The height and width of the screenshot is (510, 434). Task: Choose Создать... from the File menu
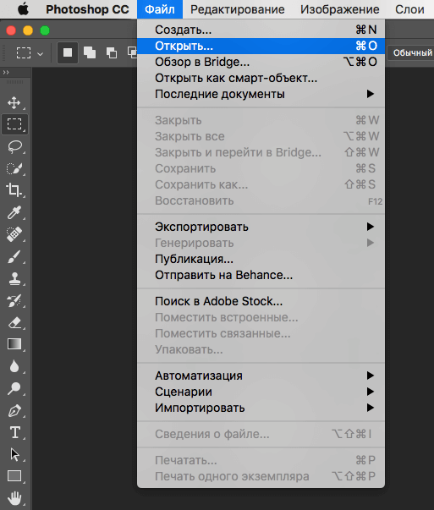coord(261,30)
